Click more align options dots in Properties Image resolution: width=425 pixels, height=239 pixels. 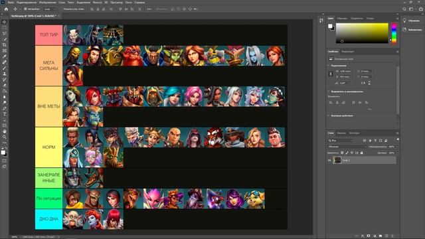click(370, 109)
